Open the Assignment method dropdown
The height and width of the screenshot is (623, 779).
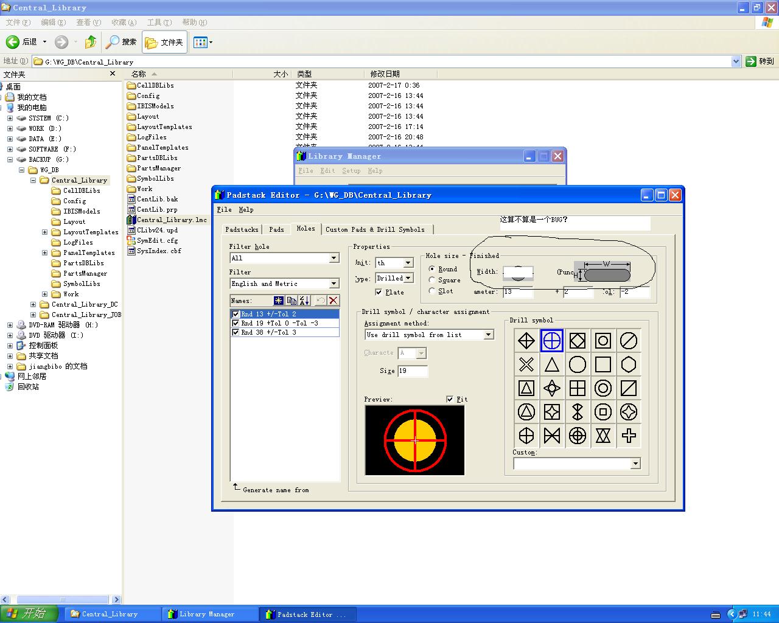coord(488,335)
